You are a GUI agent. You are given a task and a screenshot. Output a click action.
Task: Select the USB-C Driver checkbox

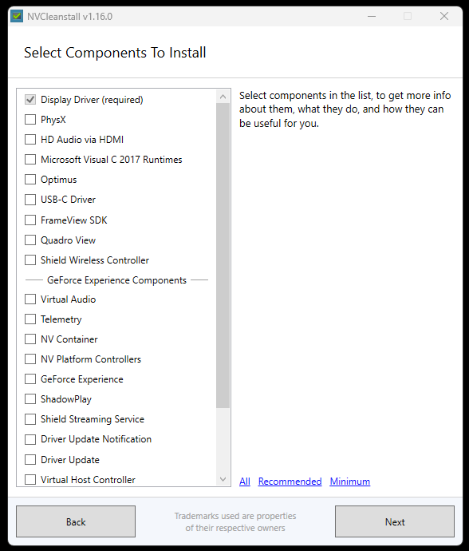pyautogui.click(x=30, y=200)
